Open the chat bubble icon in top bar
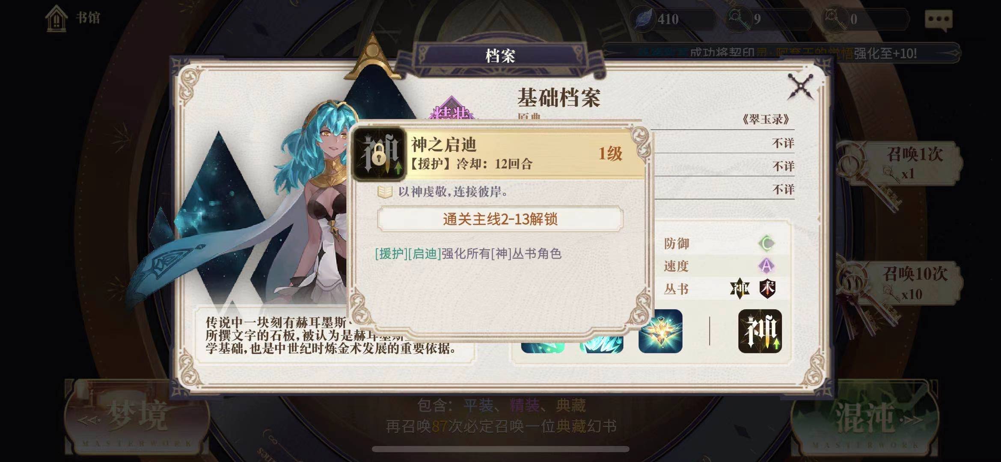Image resolution: width=1001 pixels, height=462 pixels. [939, 19]
